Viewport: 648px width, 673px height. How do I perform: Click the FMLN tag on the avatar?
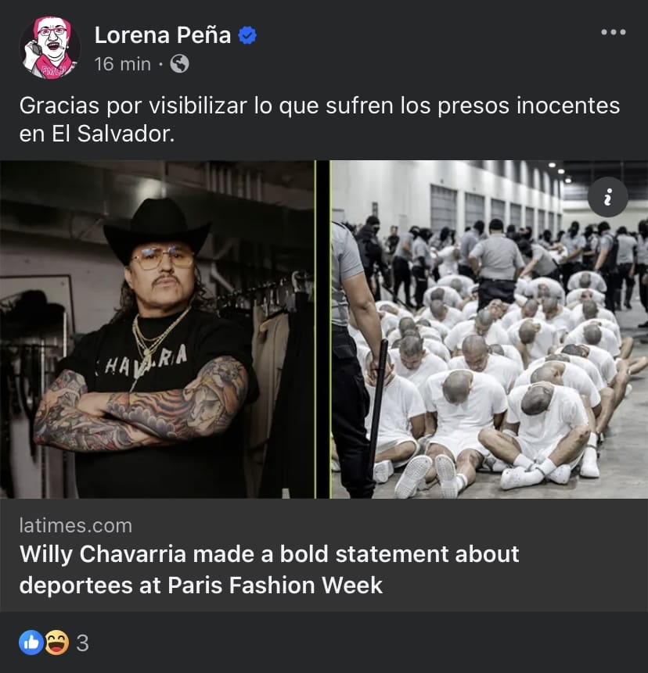(x=54, y=71)
